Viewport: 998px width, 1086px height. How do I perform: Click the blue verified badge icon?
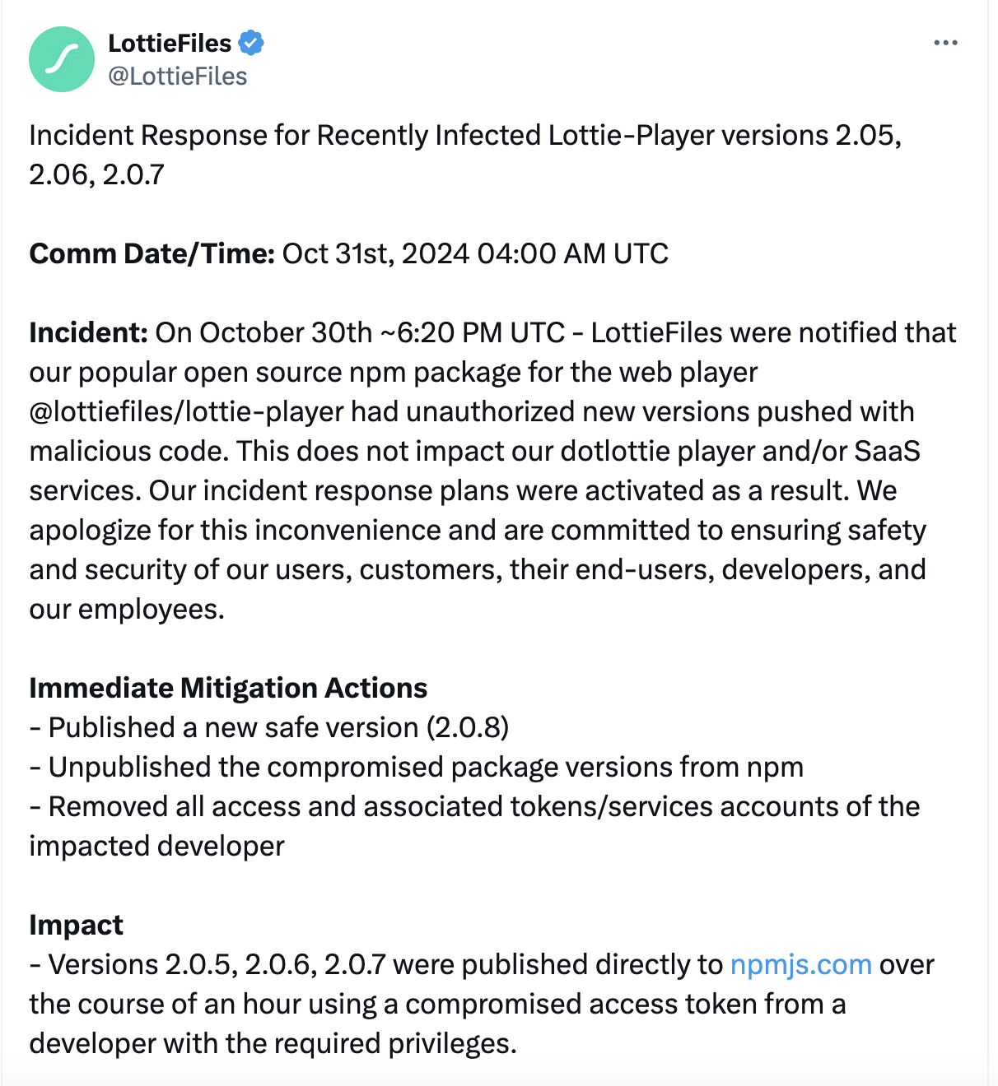pos(250,43)
